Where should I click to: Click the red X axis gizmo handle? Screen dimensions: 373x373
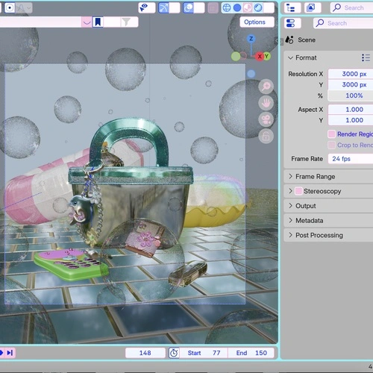[260, 56]
